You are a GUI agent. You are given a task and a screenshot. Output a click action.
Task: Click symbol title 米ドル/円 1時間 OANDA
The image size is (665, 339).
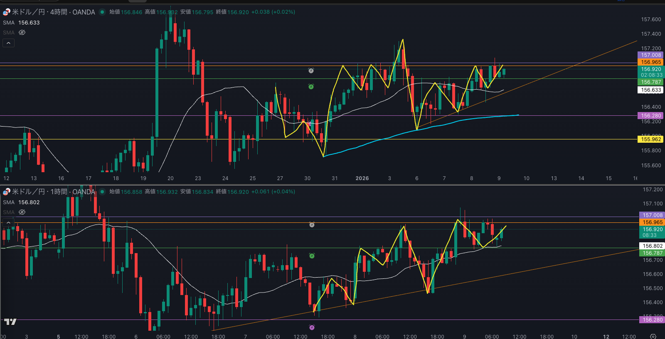pos(53,192)
